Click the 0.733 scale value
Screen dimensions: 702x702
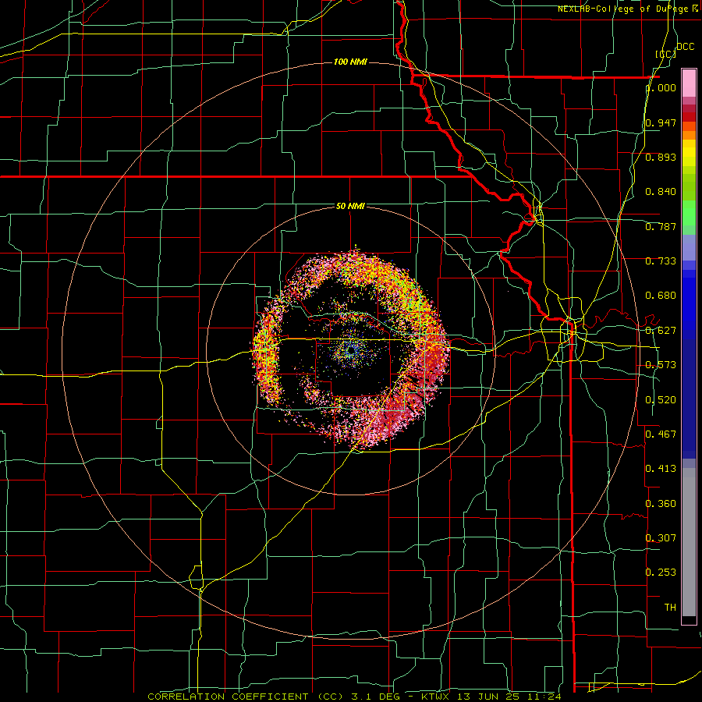pos(661,261)
